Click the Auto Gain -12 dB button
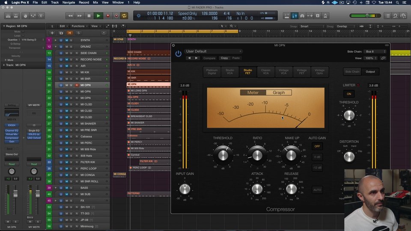411x231 pixels. tap(317, 168)
